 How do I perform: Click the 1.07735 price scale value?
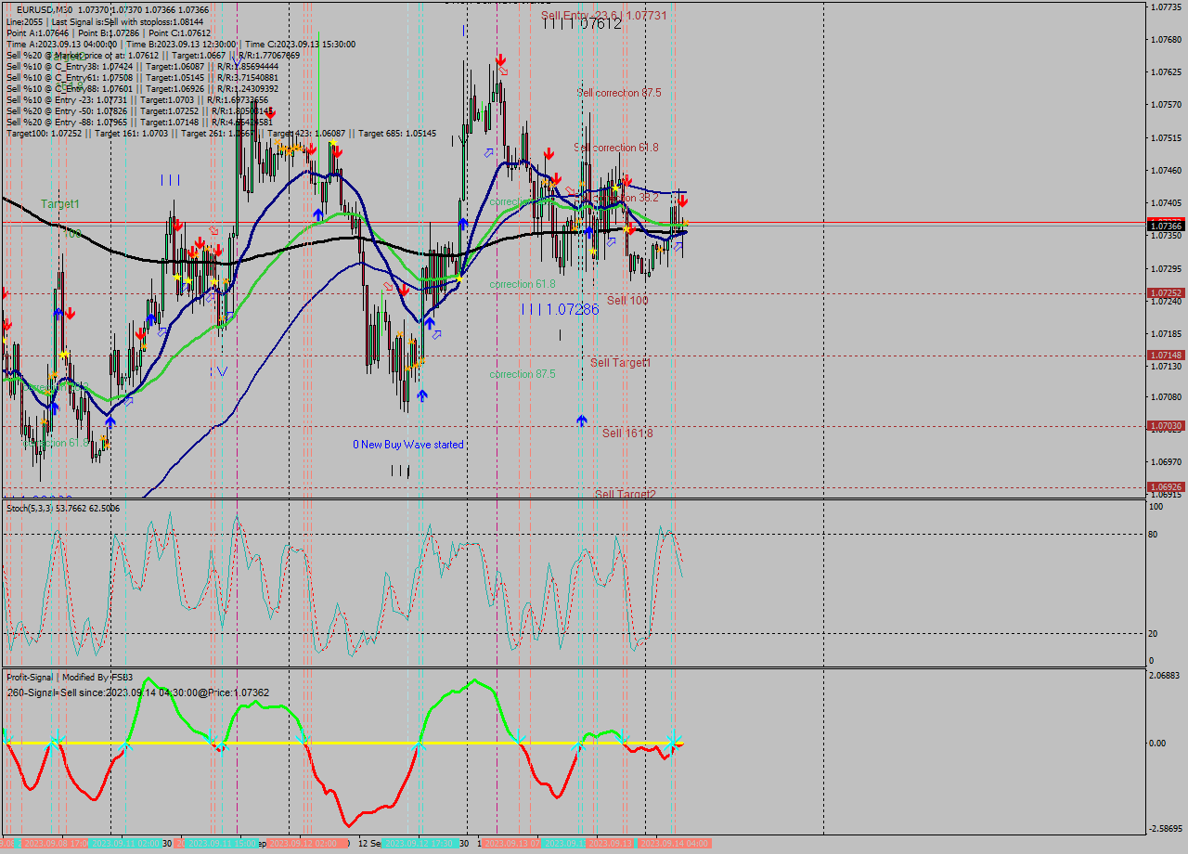1166,6
